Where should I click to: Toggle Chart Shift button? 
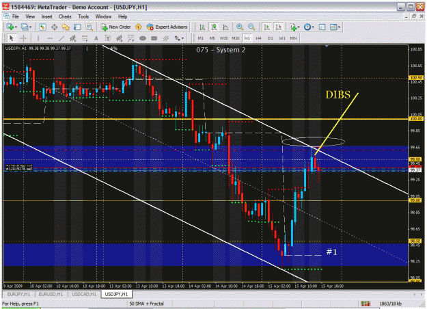click(279, 27)
